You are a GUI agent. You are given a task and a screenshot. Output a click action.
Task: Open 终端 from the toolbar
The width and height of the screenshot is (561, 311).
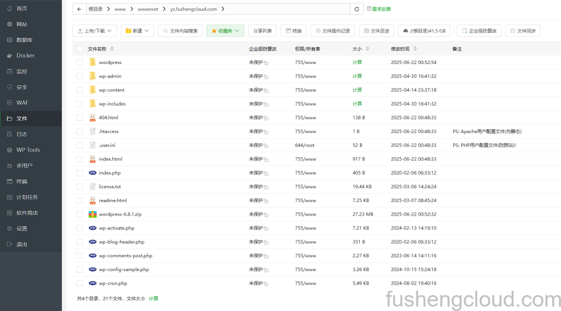(x=294, y=31)
